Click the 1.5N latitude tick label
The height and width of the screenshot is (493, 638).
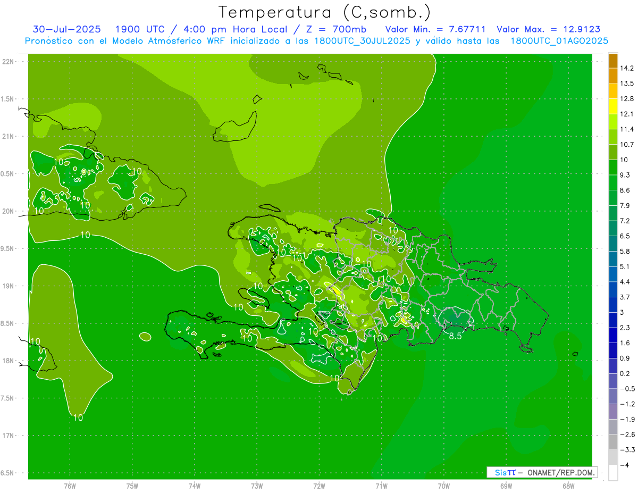point(8,99)
